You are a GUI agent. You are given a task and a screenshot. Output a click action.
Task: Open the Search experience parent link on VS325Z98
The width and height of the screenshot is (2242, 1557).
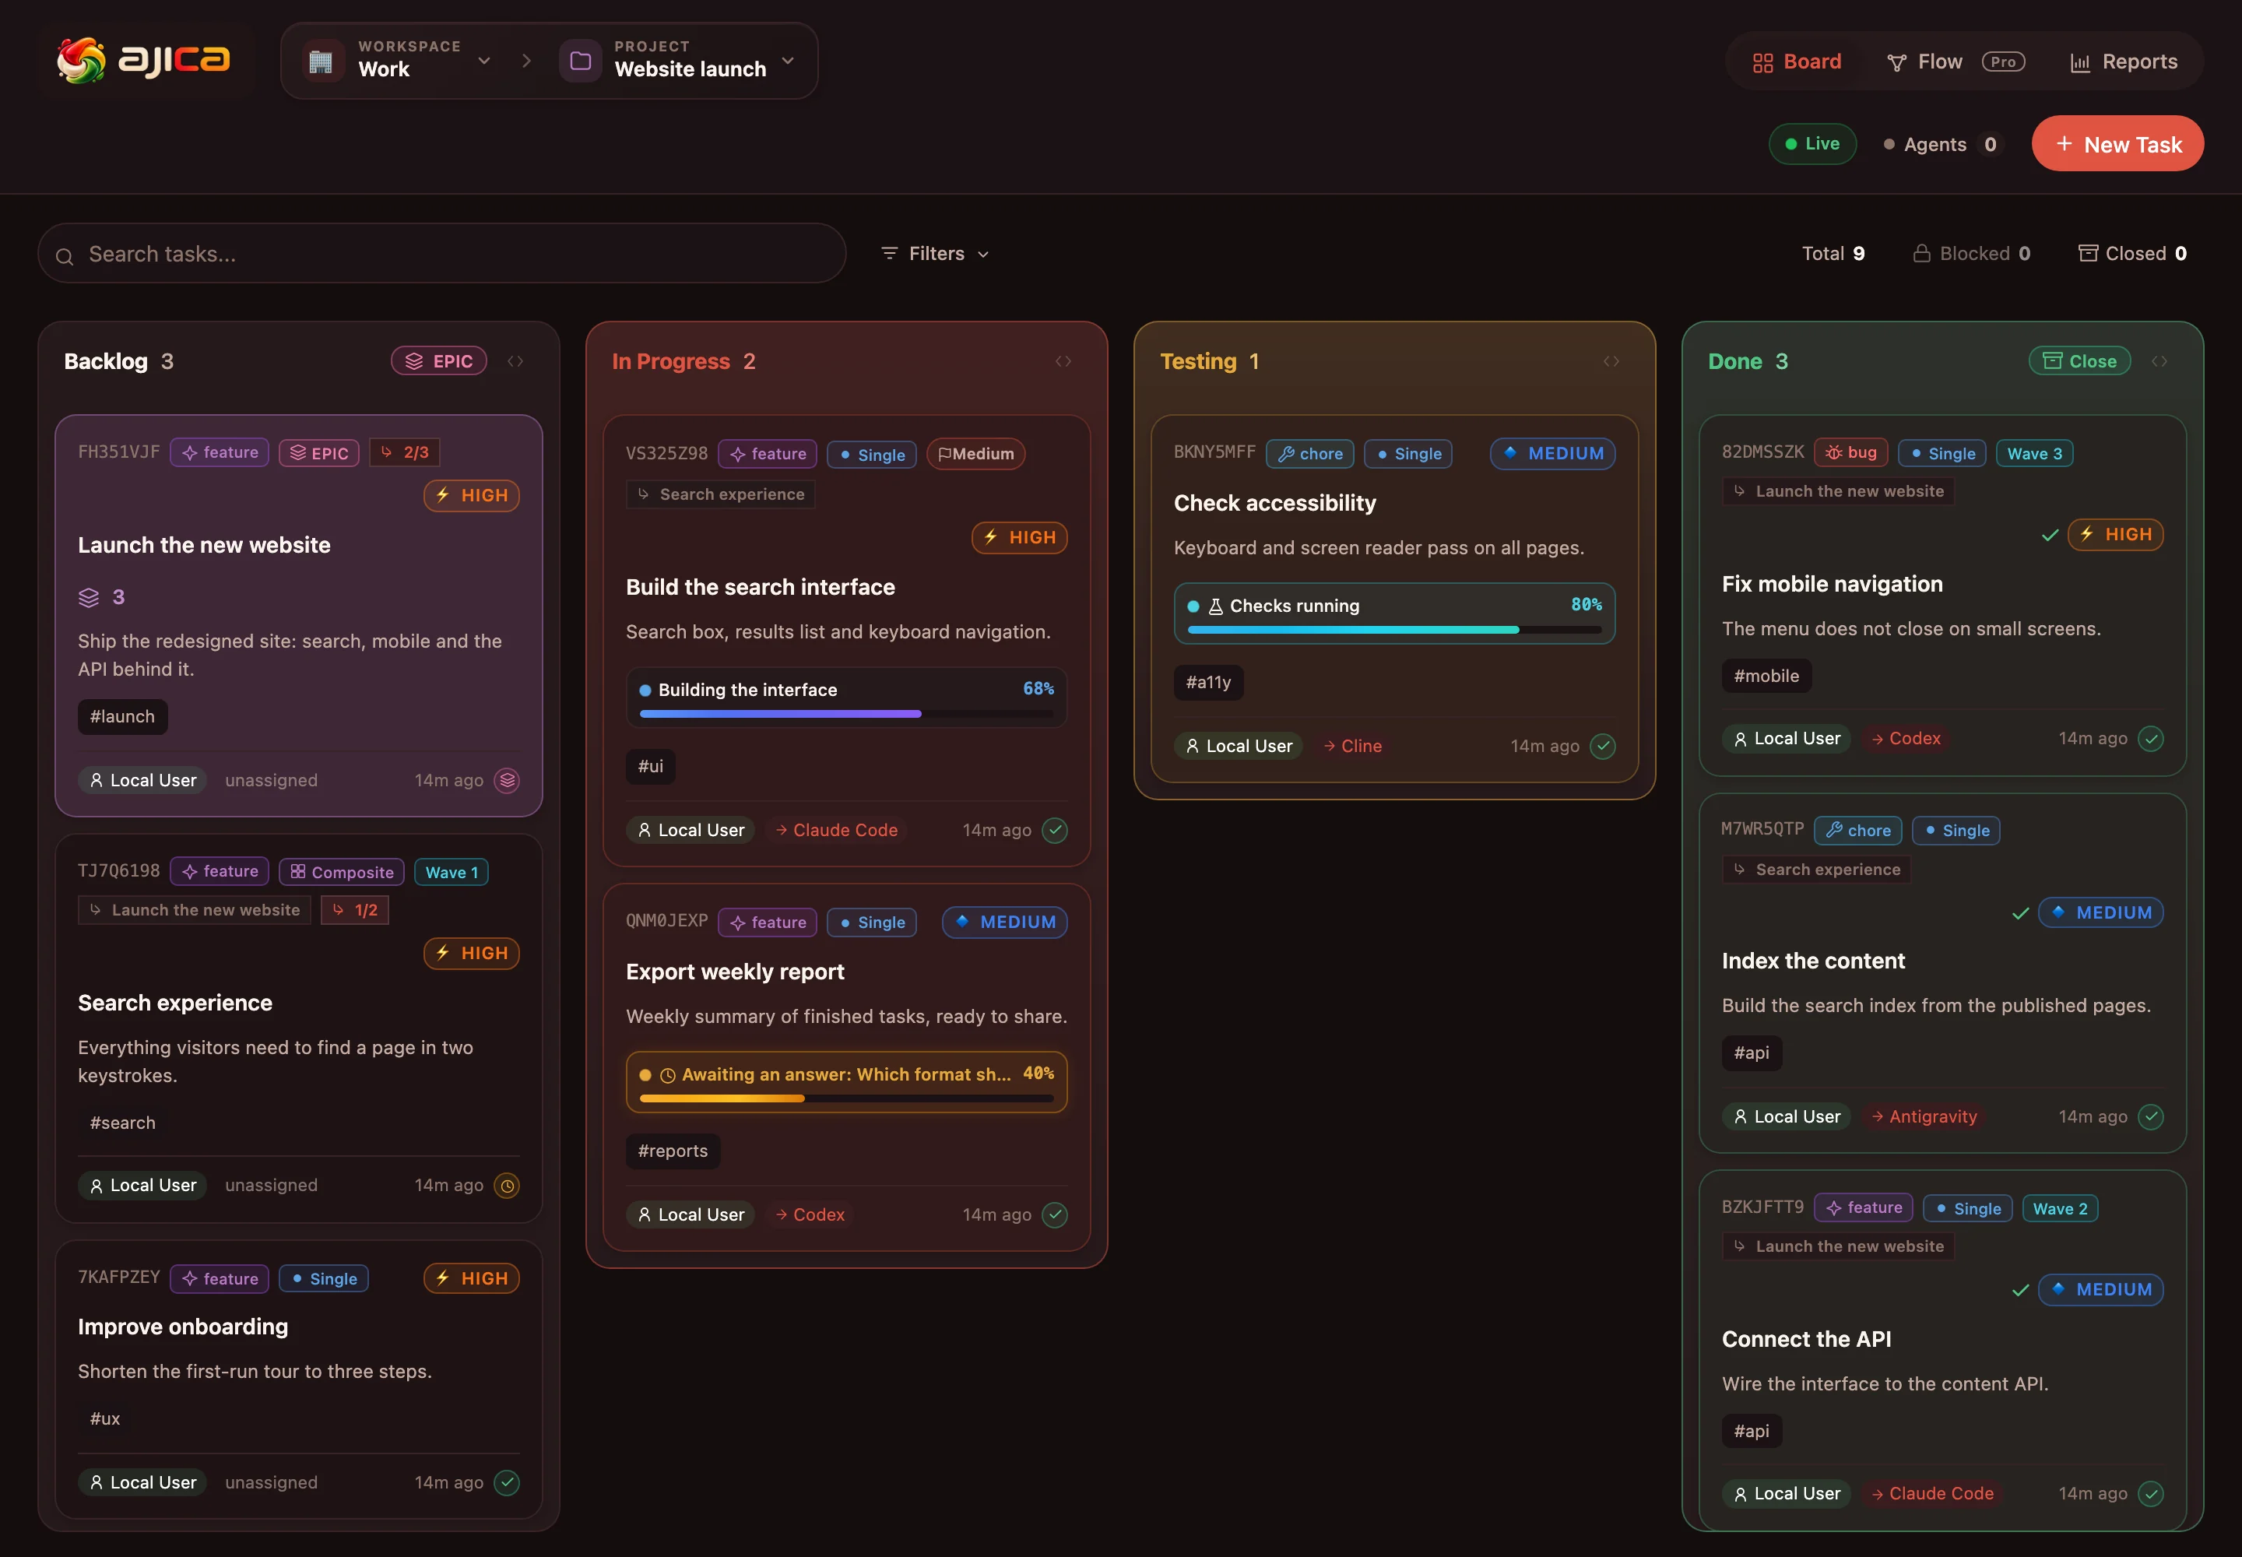(721, 494)
